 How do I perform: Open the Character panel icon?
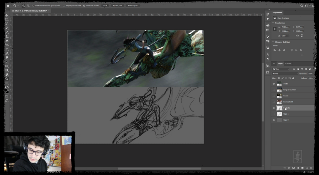pyautogui.click(x=268, y=55)
